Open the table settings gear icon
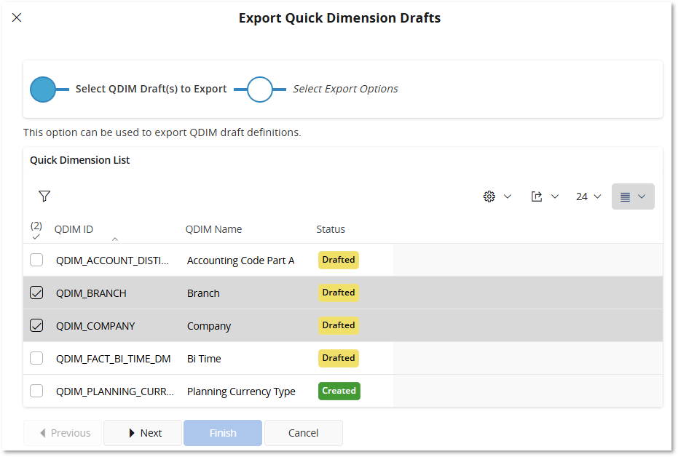Screen dimensions: 678x457 click(489, 196)
